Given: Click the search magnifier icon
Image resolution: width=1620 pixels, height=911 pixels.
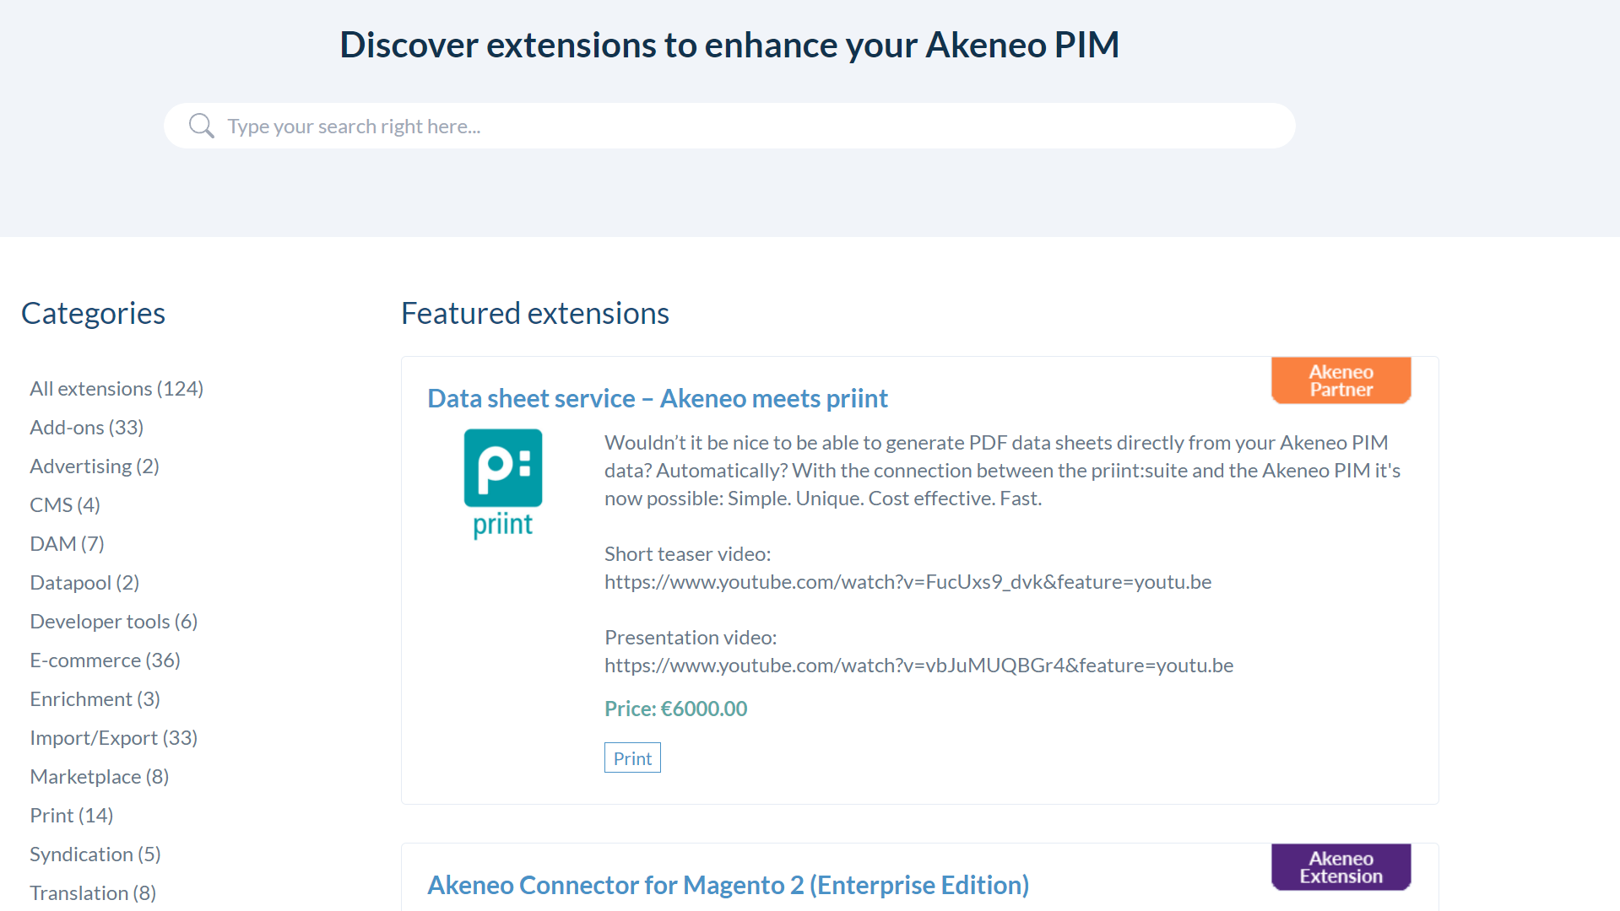Looking at the screenshot, I should tap(201, 127).
